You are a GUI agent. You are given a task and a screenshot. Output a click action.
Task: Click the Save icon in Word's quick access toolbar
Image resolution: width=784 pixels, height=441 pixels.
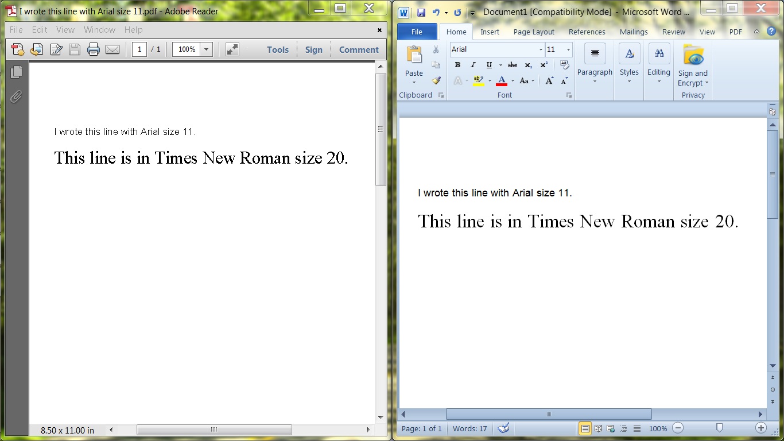[x=421, y=12]
